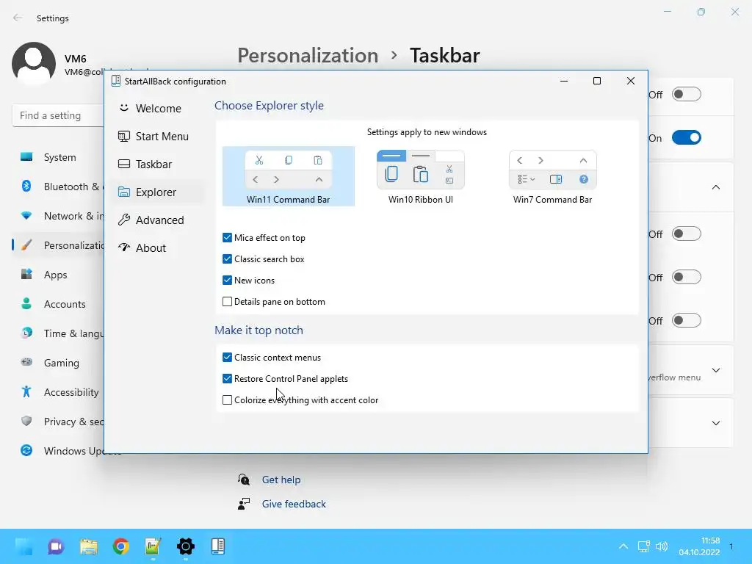Open the Get help link
This screenshot has width=752, height=564.
[281, 480]
